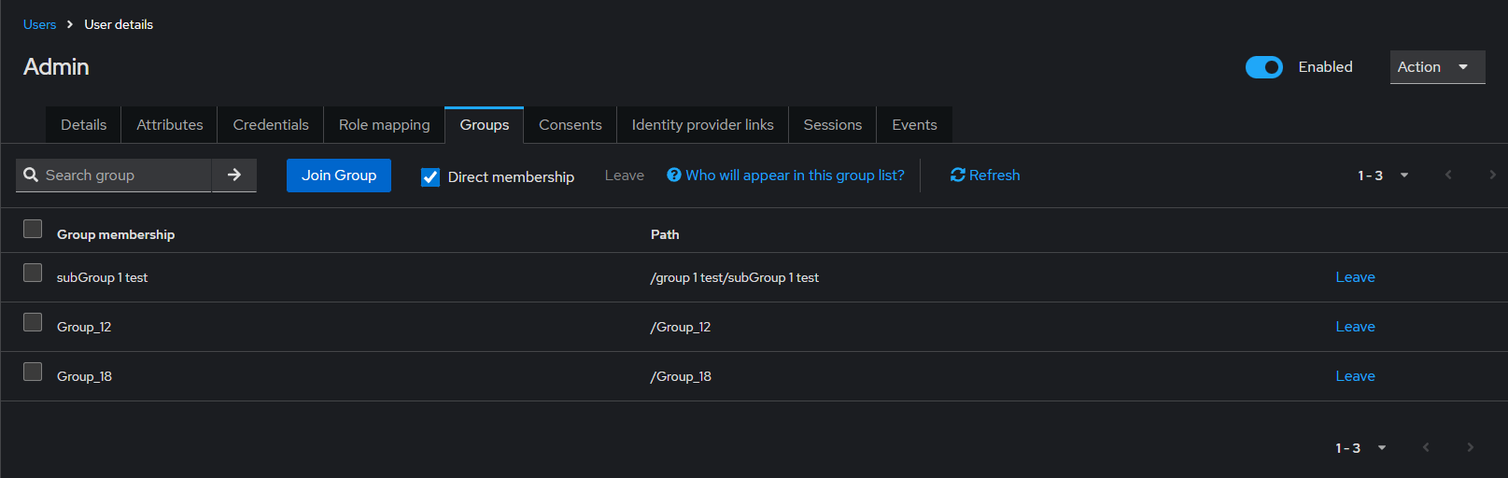1508x478 pixels.
Task: Leave the Group_18 group
Action: click(x=1355, y=376)
